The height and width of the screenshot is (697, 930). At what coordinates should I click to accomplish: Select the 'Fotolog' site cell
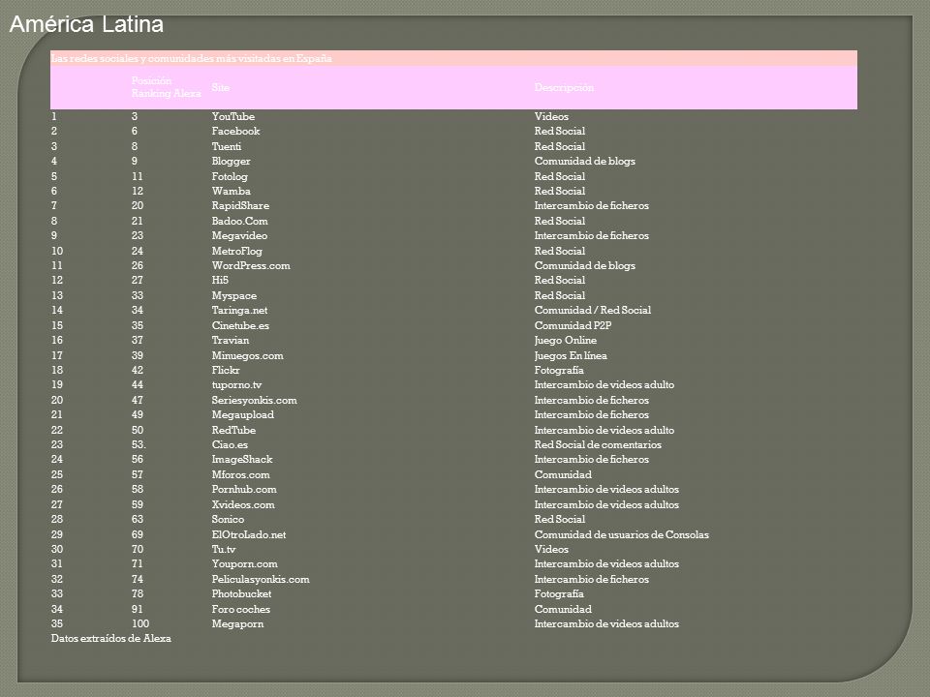[x=230, y=176]
